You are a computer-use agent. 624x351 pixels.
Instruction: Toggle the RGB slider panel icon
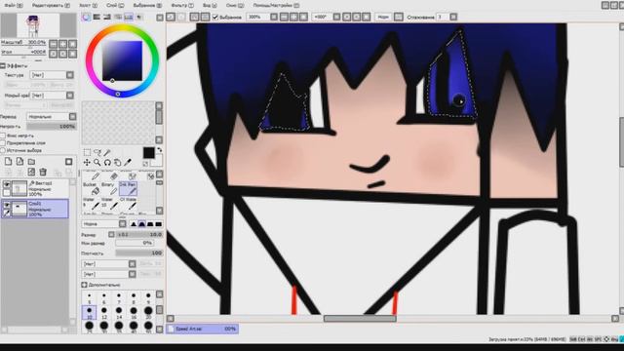tap(97, 18)
